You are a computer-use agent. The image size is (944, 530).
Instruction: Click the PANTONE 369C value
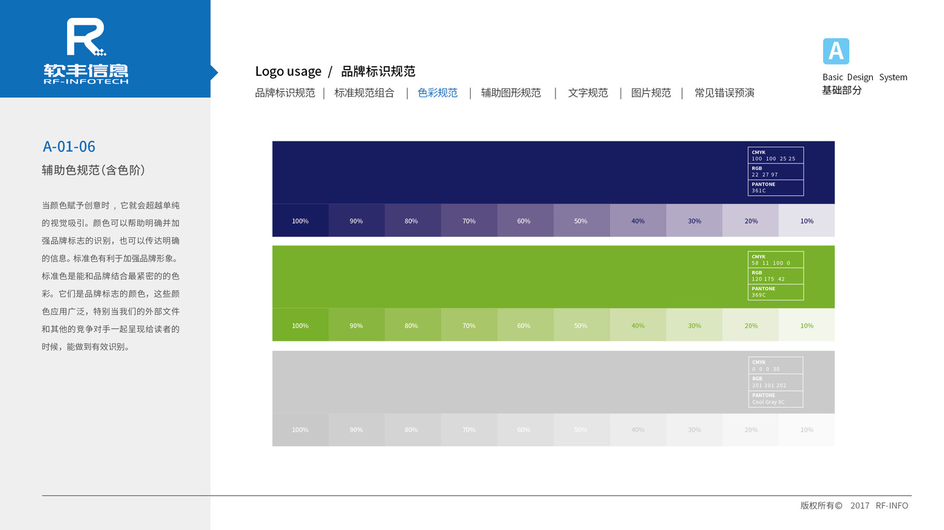759,295
